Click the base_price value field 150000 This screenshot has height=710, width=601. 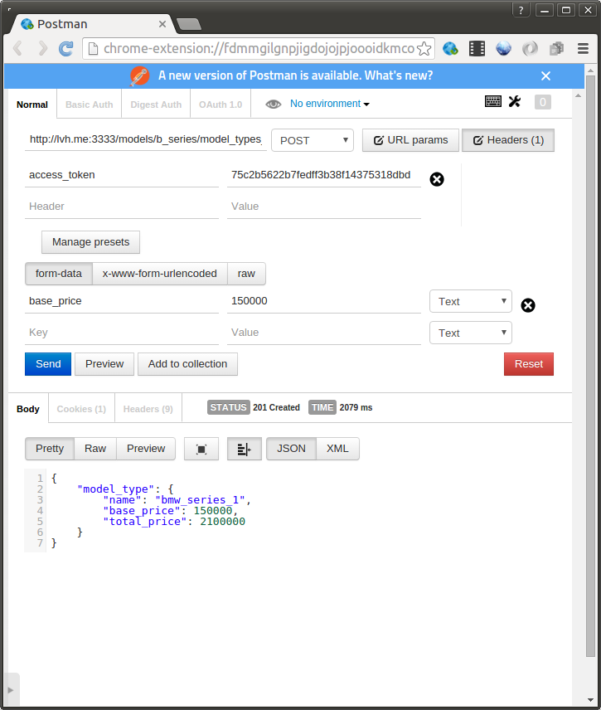point(324,301)
